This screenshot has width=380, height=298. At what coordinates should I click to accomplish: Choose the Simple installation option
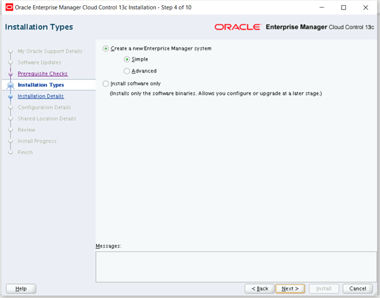coord(127,60)
